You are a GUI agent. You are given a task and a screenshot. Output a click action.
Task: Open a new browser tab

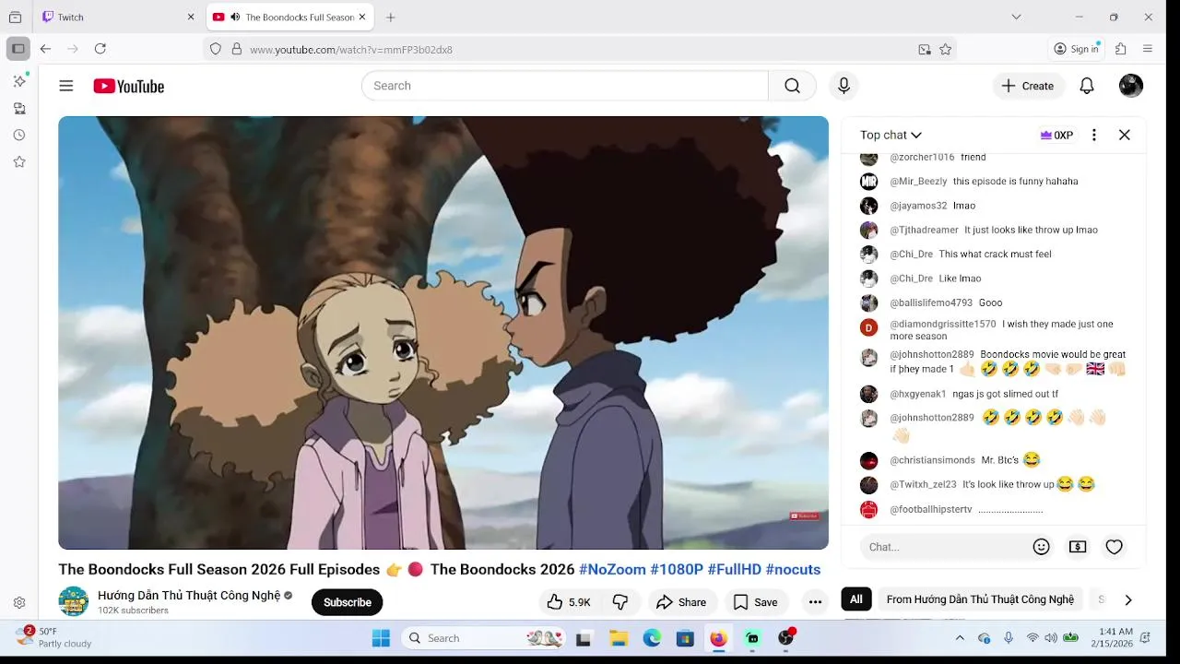tap(391, 18)
